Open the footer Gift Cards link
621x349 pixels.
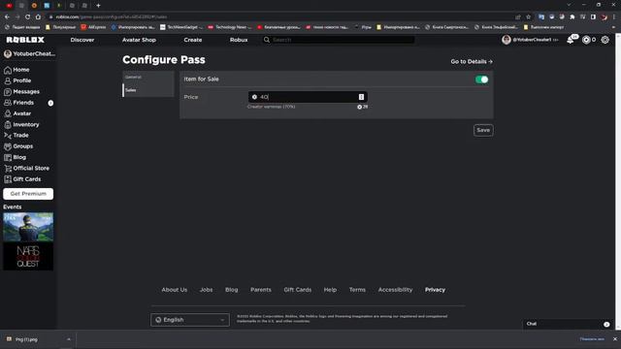click(298, 290)
